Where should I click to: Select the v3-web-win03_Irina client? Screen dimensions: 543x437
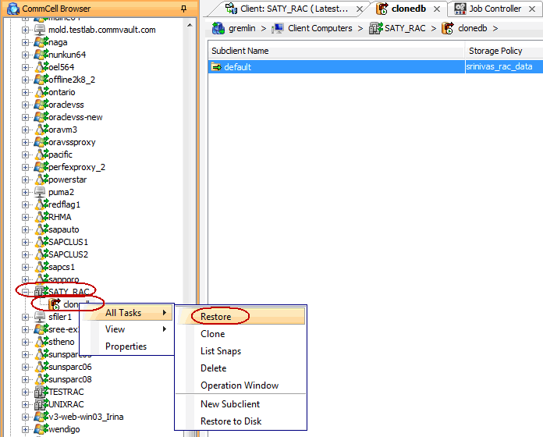(86, 417)
